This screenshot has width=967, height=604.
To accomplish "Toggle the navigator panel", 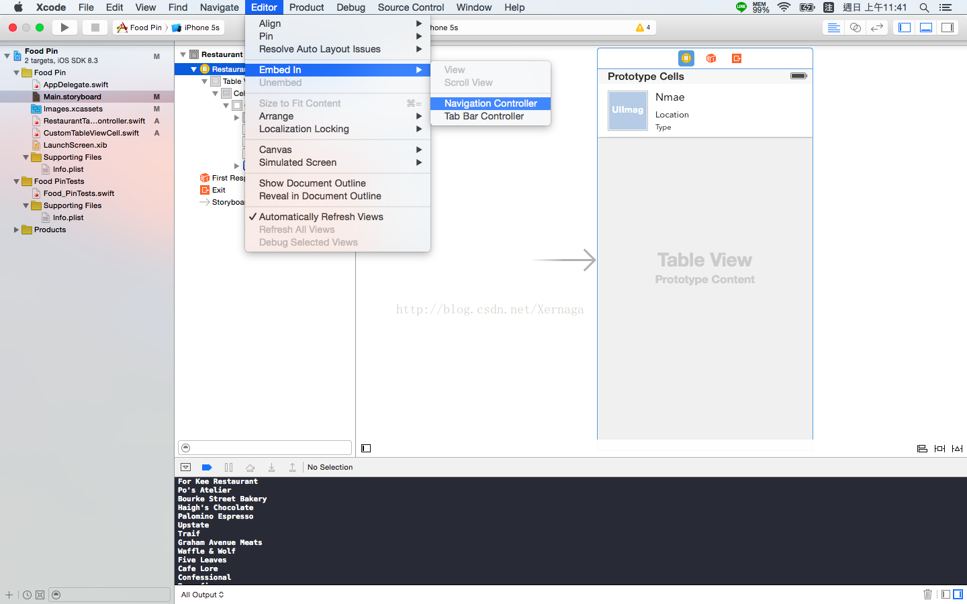I will point(905,28).
